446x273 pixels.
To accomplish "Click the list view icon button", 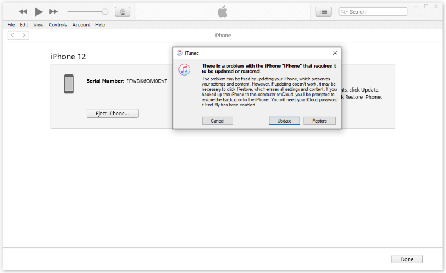I will (323, 11).
